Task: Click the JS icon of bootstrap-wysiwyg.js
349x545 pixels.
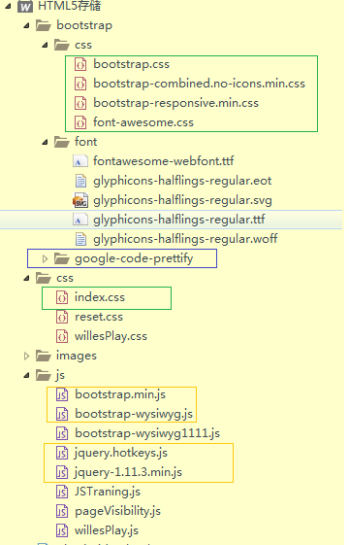Action: 62,414
